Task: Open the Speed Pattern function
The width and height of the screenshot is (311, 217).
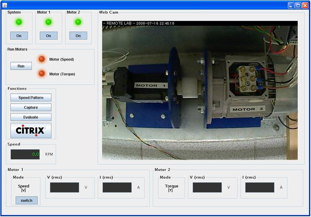Action: 31,98
